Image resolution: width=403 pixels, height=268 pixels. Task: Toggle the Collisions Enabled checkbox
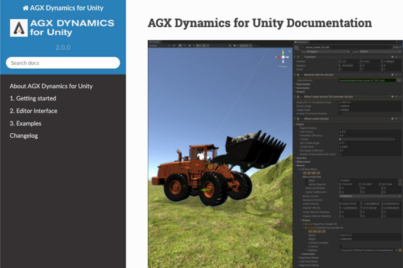pos(340,243)
